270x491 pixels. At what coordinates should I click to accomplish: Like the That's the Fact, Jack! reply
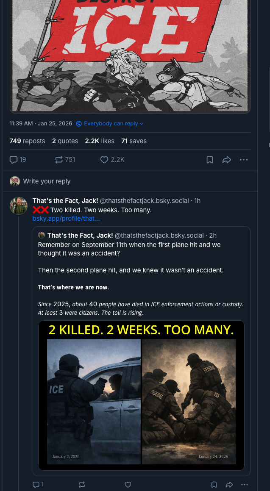click(128, 485)
